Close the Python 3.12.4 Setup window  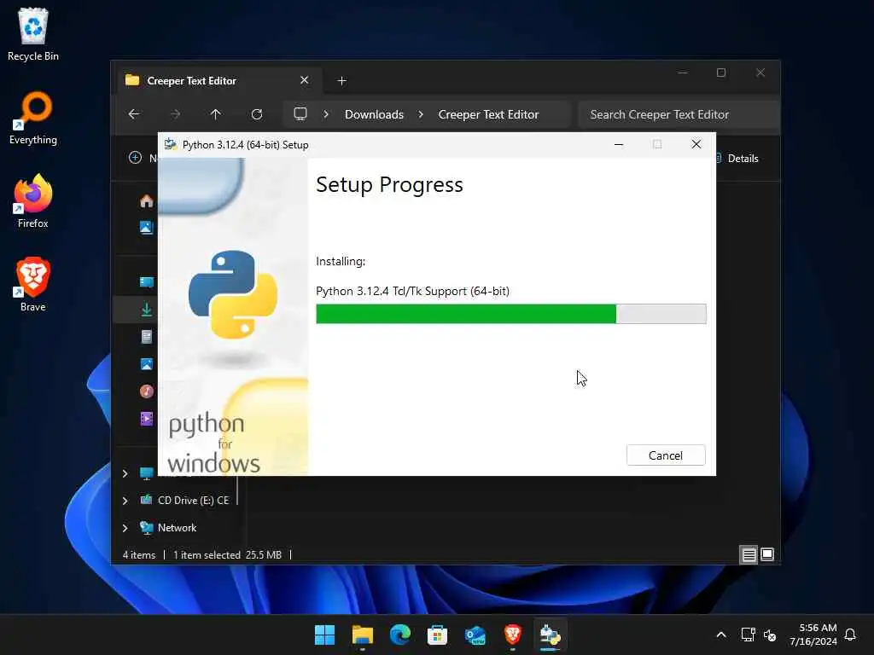(x=696, y=145)
